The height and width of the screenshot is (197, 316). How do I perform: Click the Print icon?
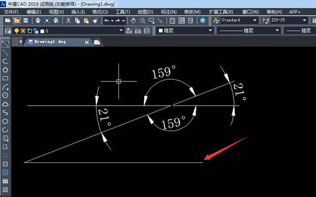point(38,20)
